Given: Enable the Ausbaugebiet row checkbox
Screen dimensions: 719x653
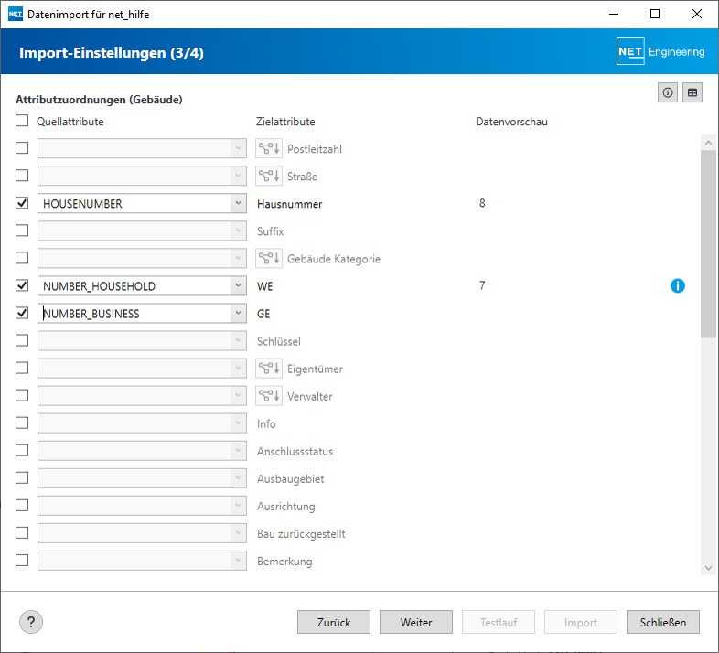Looking at the screenshot, I should tap(22, 477).
